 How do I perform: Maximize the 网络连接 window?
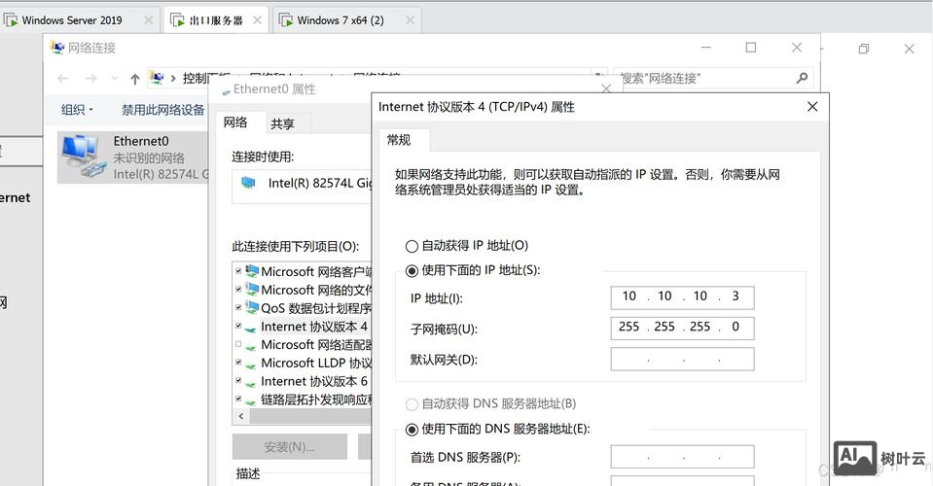click(x=751, y=48)
